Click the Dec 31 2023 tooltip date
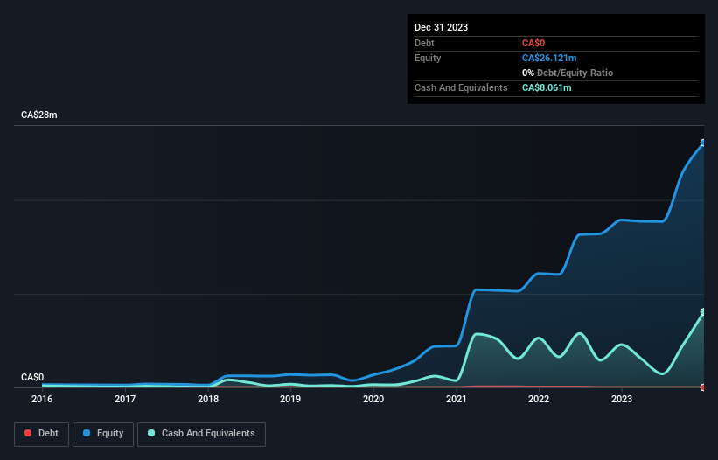 click(441, 27)
